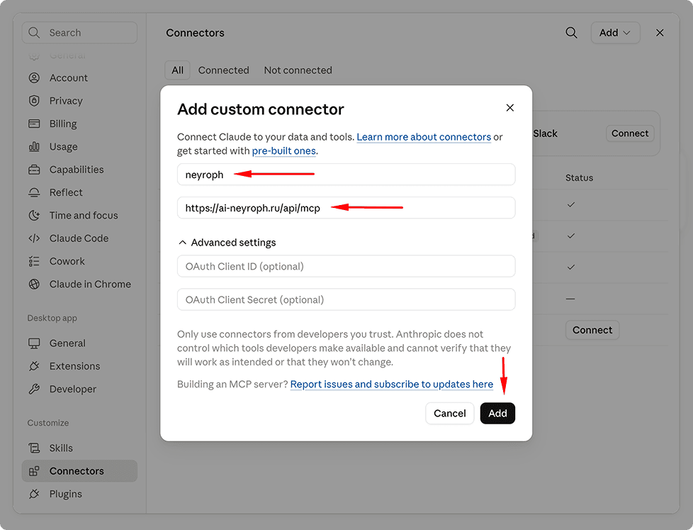This screenshot has height=530, width=693.
Task: Click the Usage bar chart icon
Action: point(34,146)
